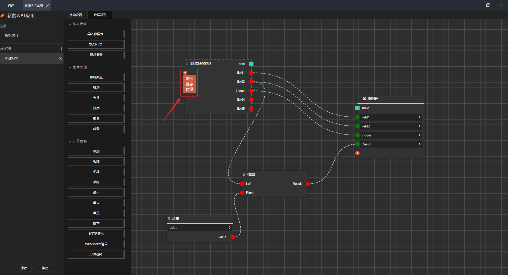Viewport: 508px width, 275px height.
Task: Click the Value input field in 常量 node
Action: [200, 228]
